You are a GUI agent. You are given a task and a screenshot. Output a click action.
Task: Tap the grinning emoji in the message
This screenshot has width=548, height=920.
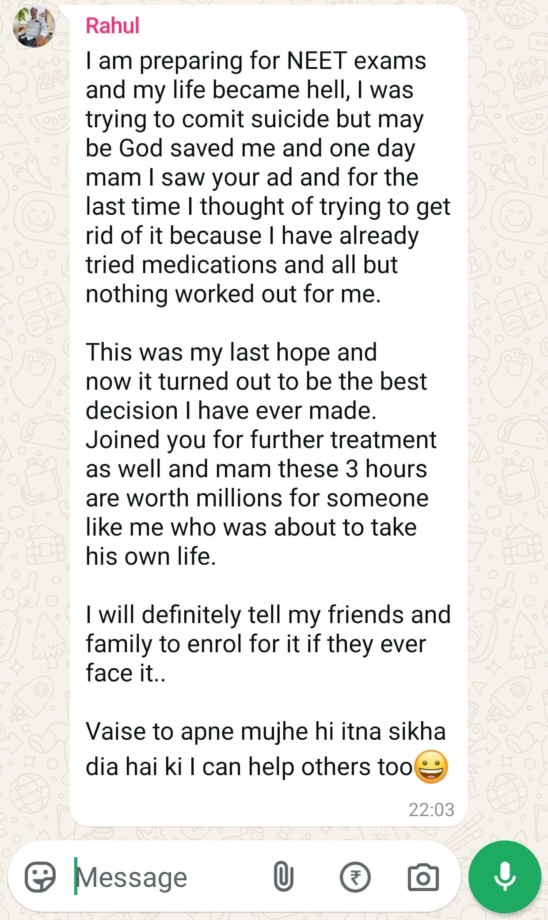pos(432,767)
